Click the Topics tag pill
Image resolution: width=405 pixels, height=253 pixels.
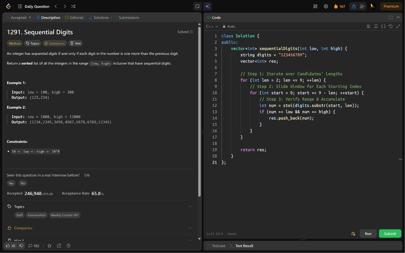click(x=32, y=43)
